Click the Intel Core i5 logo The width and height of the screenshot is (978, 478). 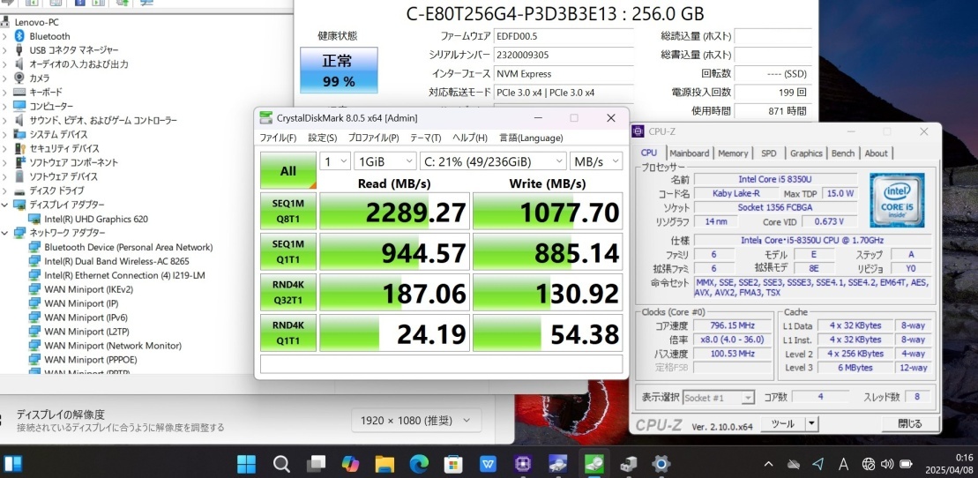coord(897,199)
